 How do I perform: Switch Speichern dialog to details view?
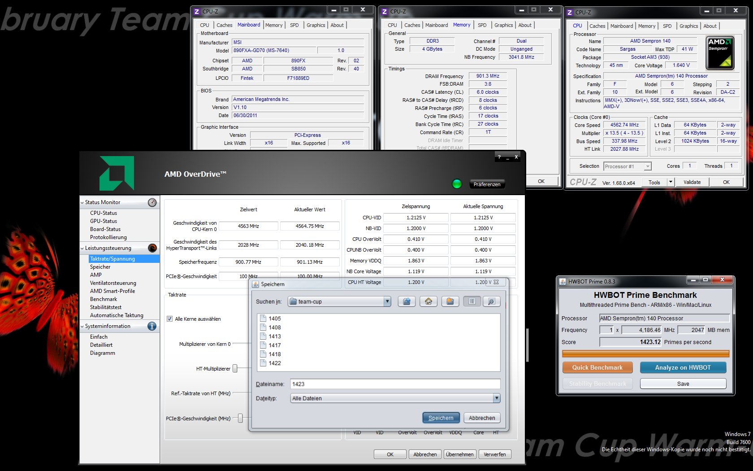[x=491, y=301]
